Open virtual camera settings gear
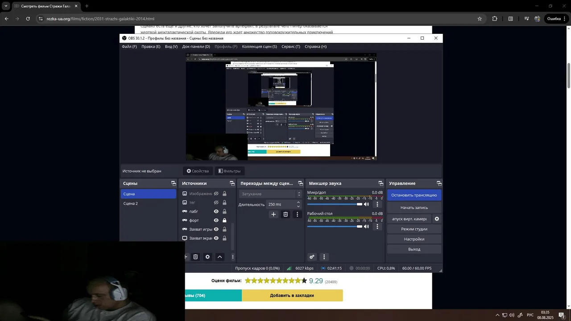The height and width of the screenshot is (321, 571). click(437, 219)
